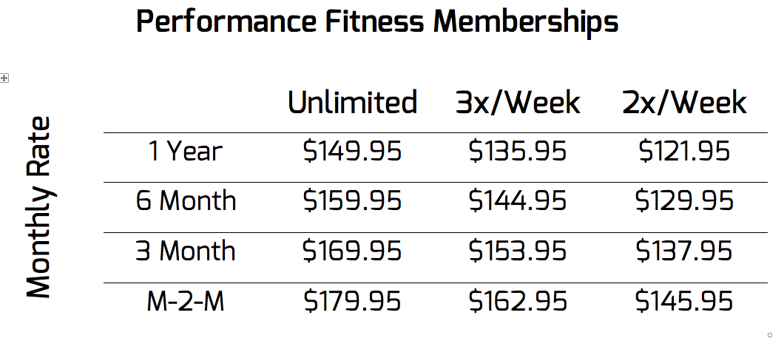Click the $137.95 price cell
Image resolution: width=784 pixels, height=338 pixels.
684,251
